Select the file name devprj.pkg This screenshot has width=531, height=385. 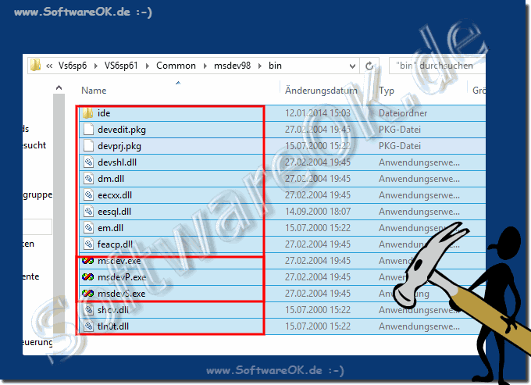pos(119,146)
